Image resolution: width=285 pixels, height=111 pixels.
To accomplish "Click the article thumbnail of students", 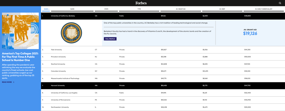I will [x=20, y=31].
